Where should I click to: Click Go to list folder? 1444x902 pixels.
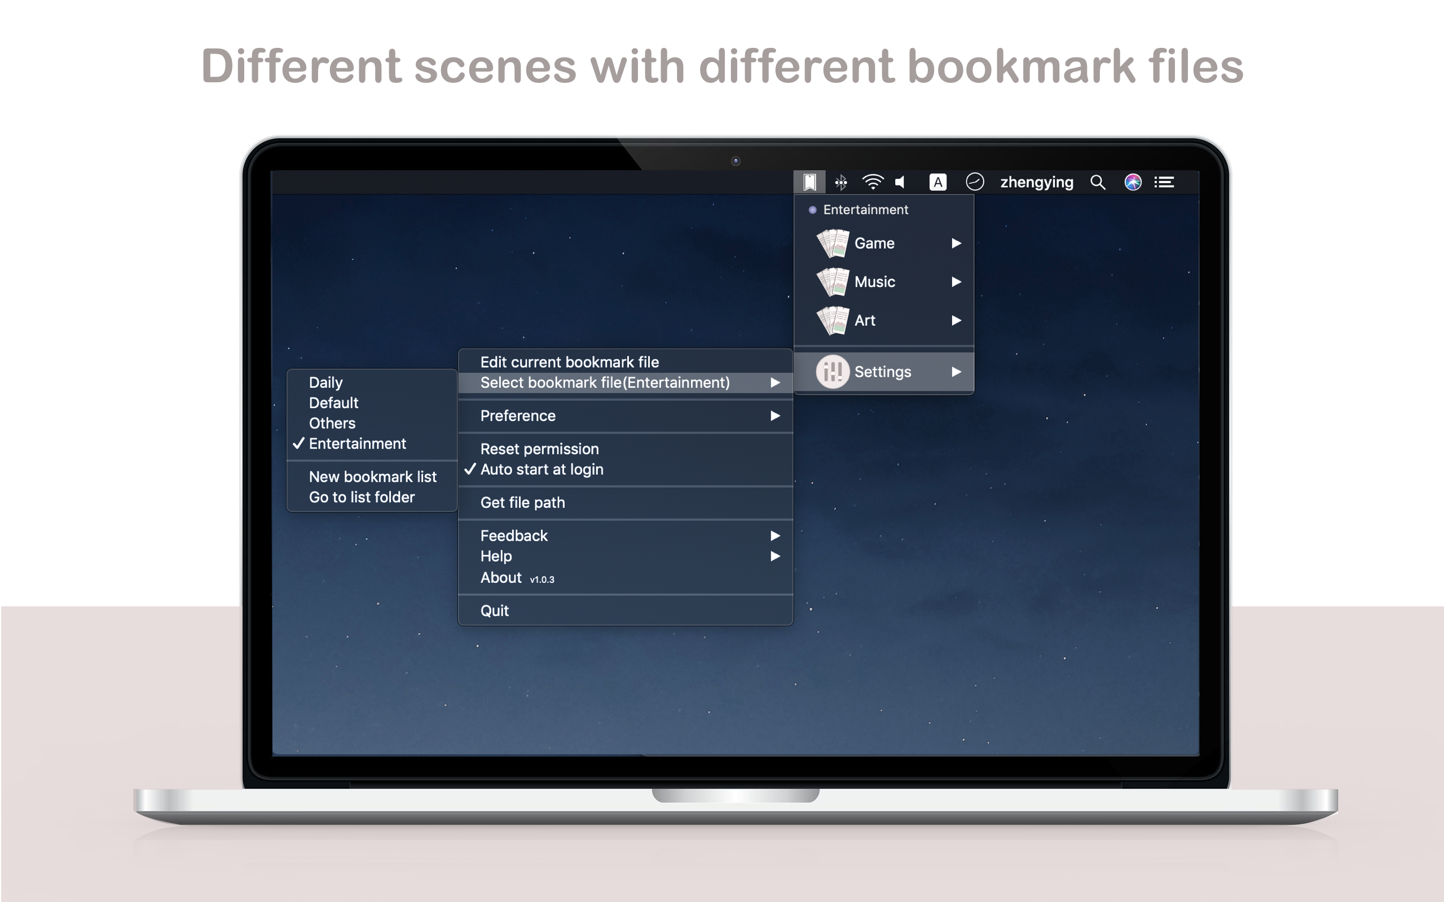point(362,498)
